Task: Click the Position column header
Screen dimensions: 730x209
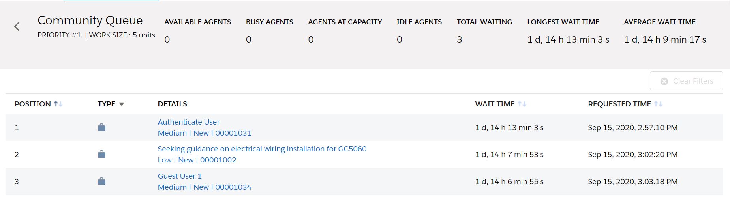Action: (32, 104)
